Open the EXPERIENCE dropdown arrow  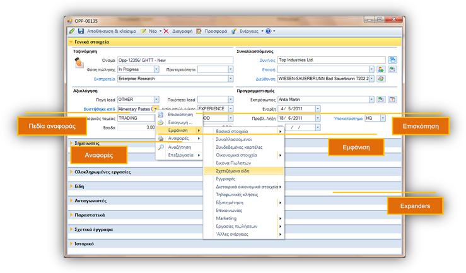231,108
